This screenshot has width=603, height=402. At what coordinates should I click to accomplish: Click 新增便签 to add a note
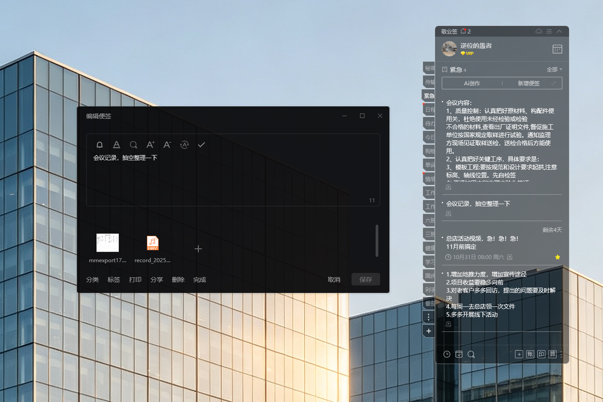[x=529, y=83]
